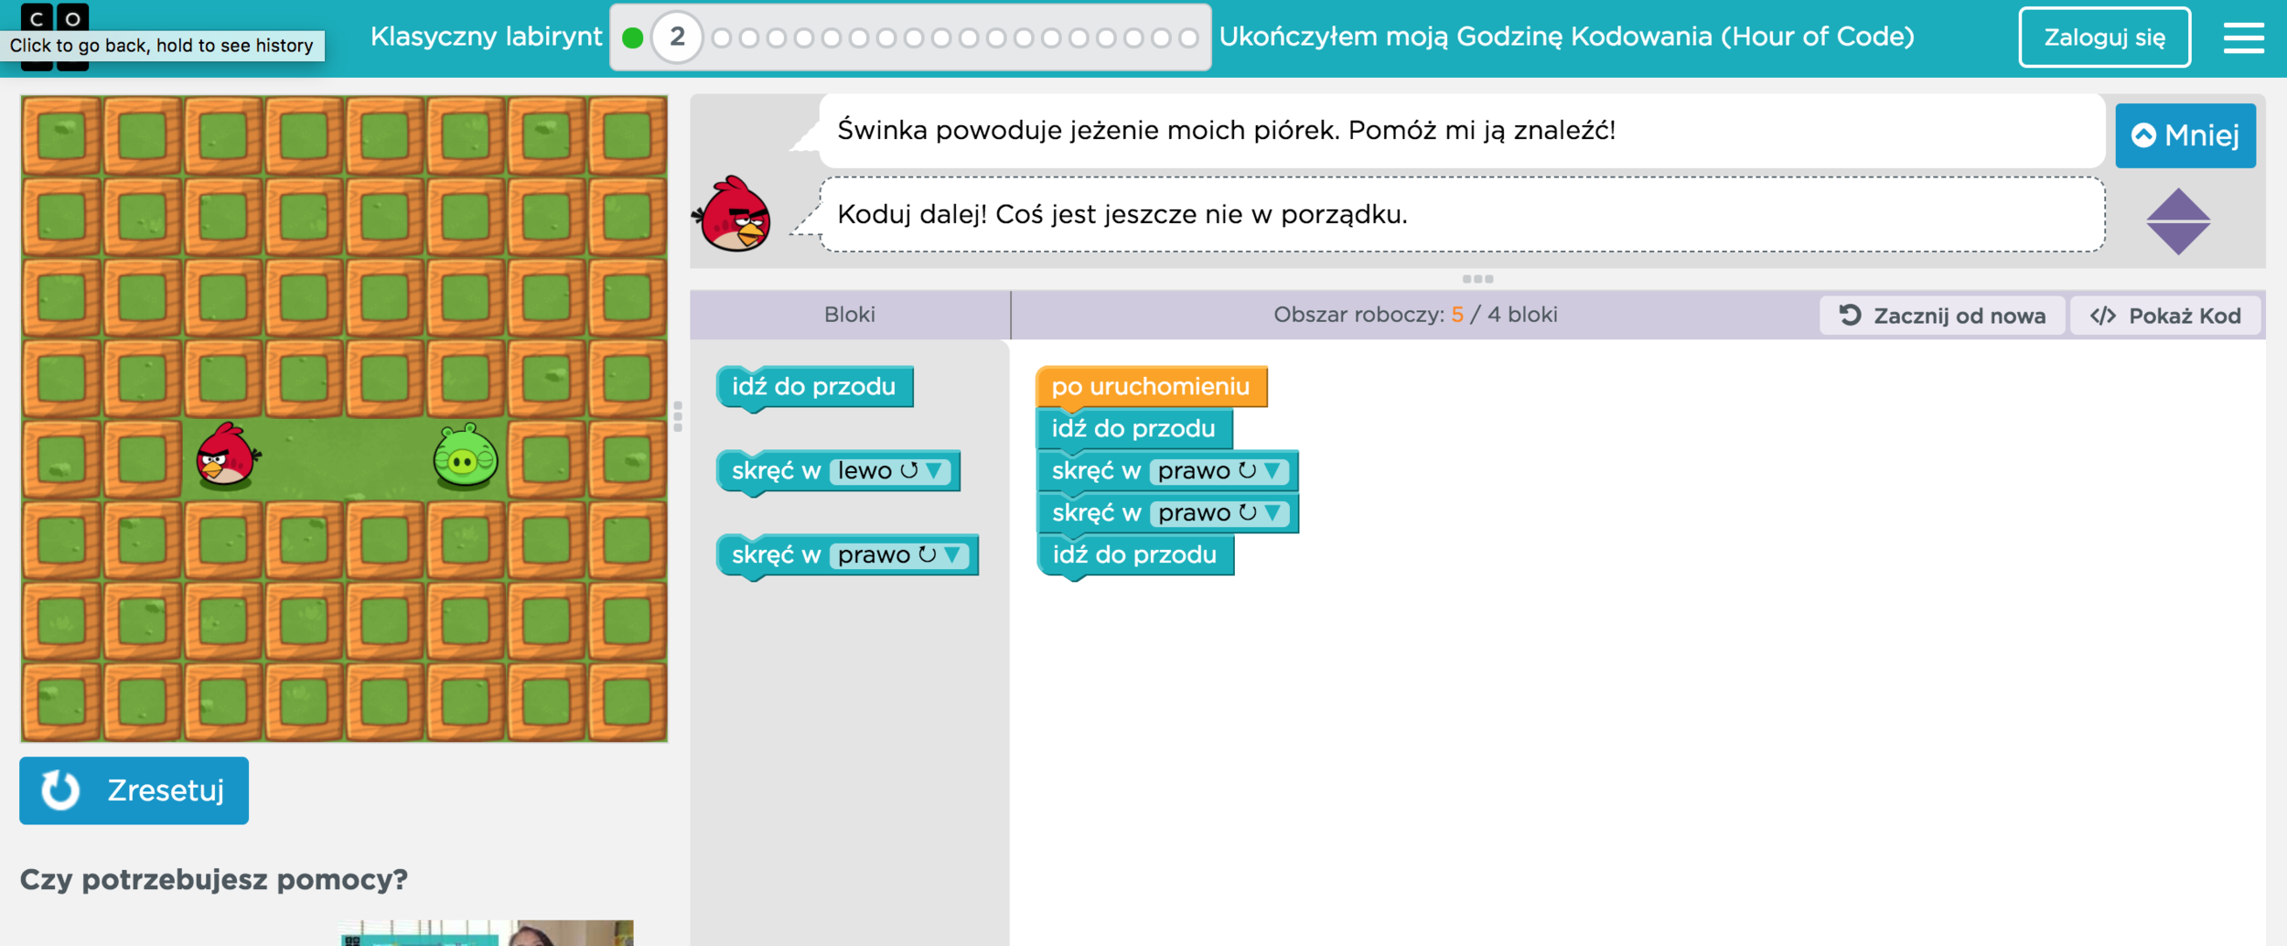Screen dimensions: 2287x946
Task: Click the Świnka powoduje jeżenie instruction bubble
Action: coord(1462,131)
